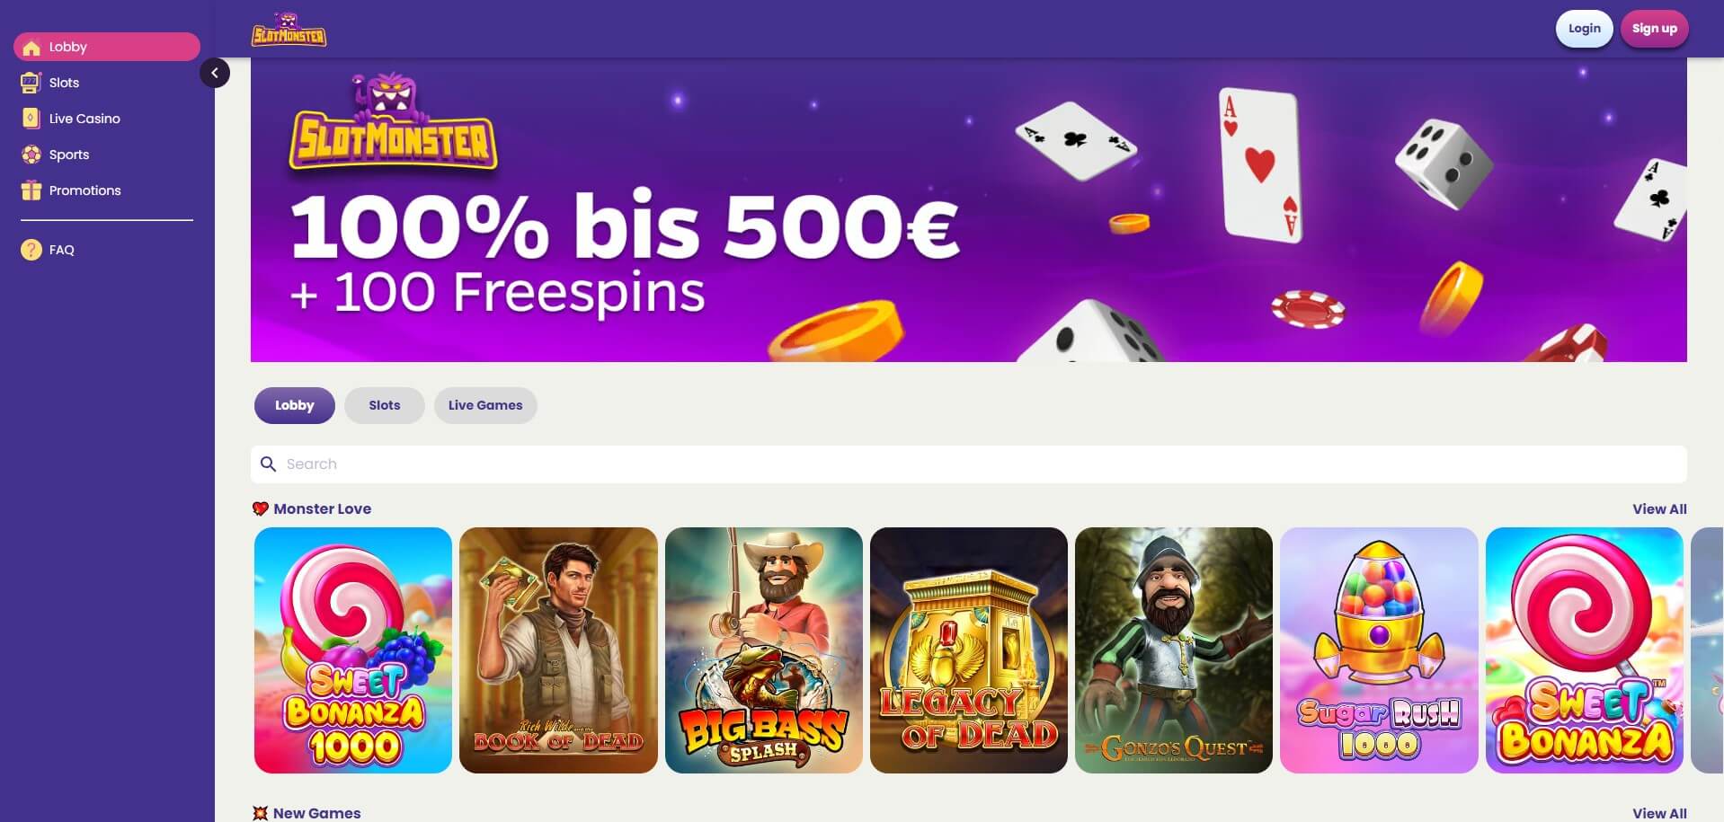Click the Slots machine icon in sidebar

point(31,83)
